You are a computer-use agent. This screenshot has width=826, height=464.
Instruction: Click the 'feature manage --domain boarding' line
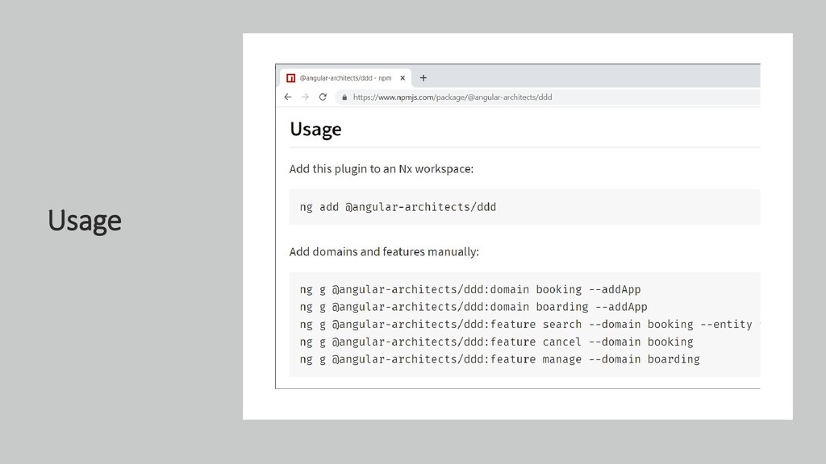click(x=500, y=359)
